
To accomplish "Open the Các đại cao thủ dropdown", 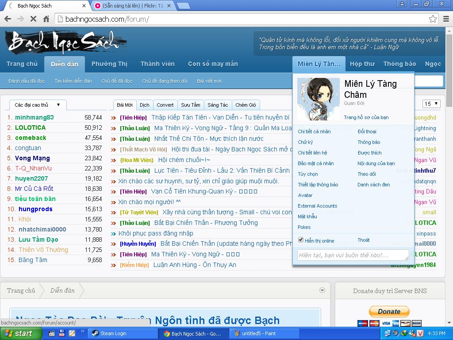I will (38, 105).
